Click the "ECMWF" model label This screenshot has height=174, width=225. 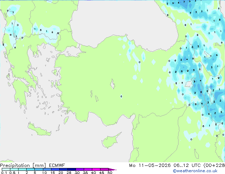tap(57, 165)
